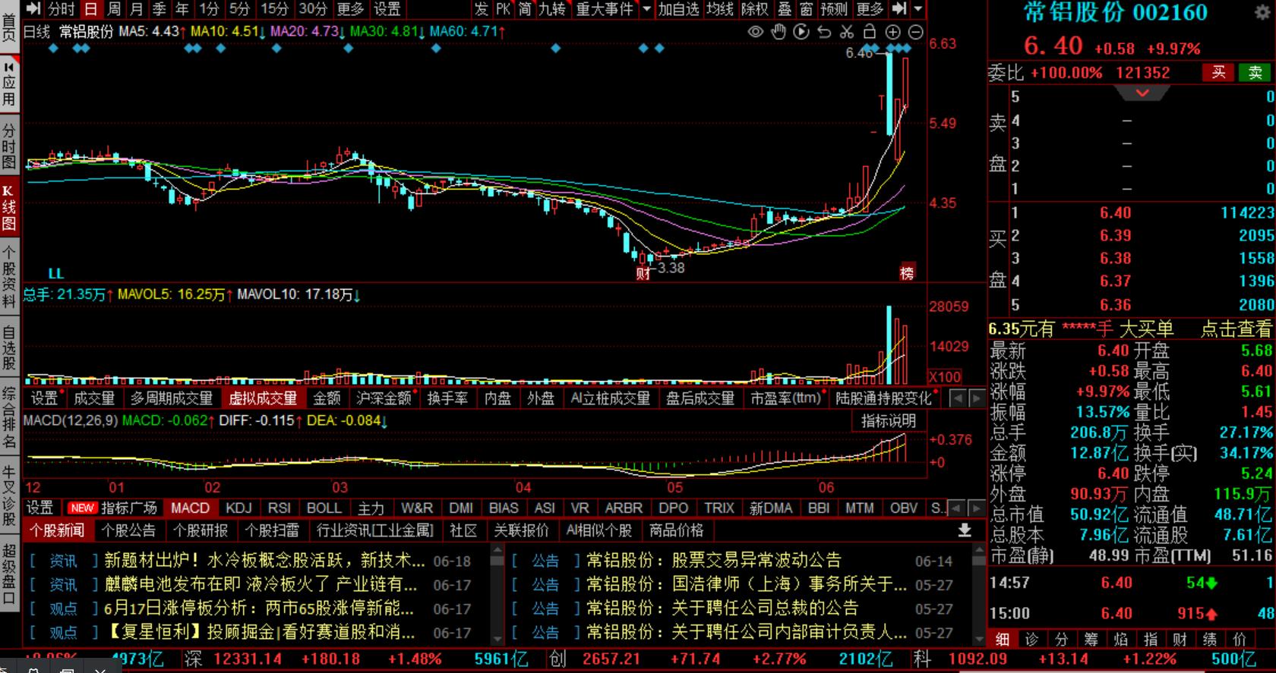
Task: Select the 15分 period
Action: 275,9
